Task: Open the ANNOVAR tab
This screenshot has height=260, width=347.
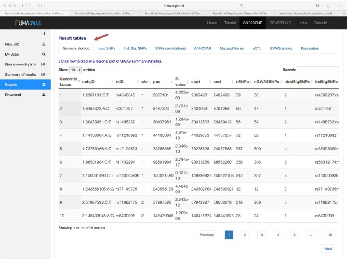Action: [202, 48]
